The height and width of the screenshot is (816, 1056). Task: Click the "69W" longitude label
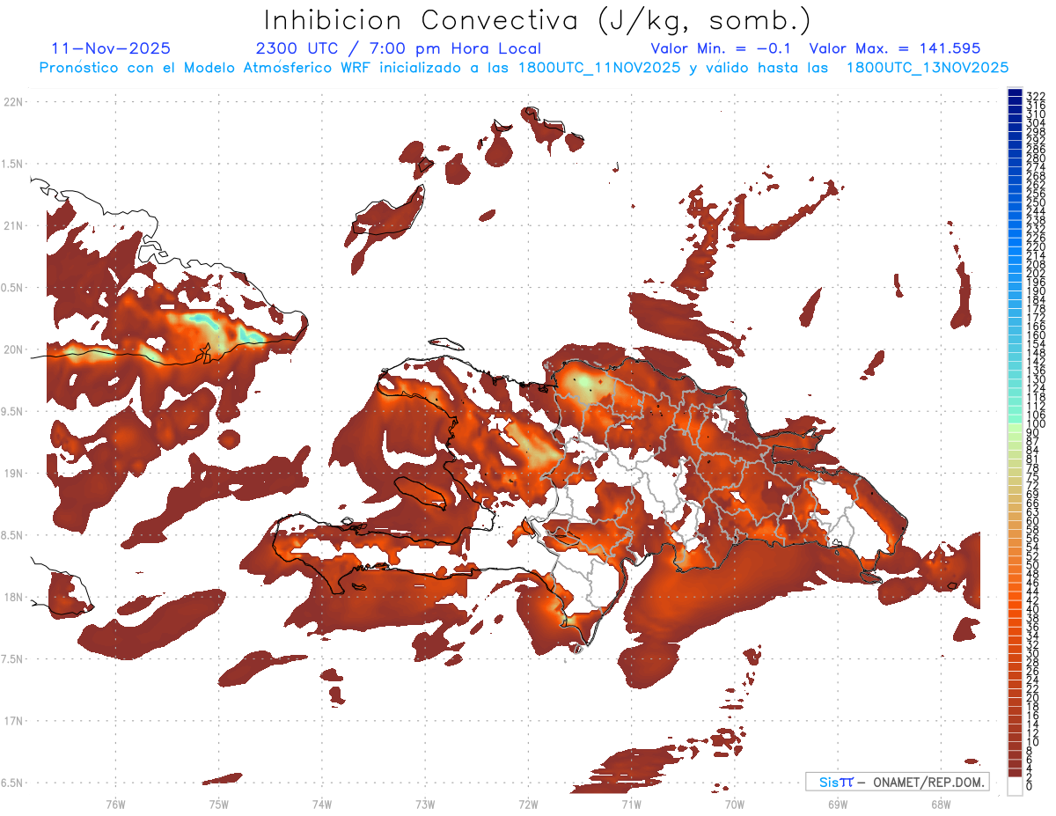(837, 803)
